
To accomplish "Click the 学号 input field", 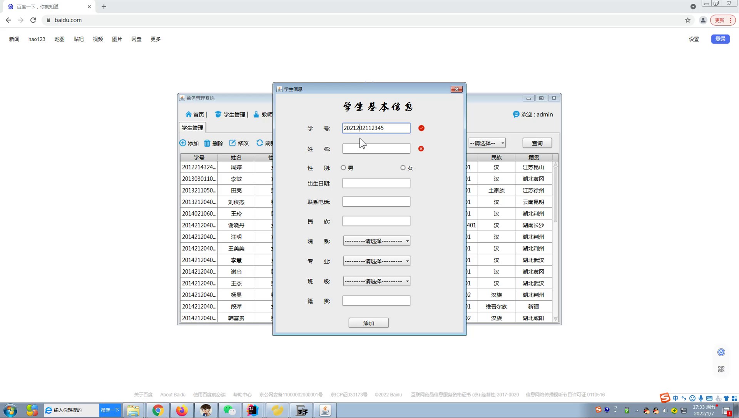I will pos(376,128).
